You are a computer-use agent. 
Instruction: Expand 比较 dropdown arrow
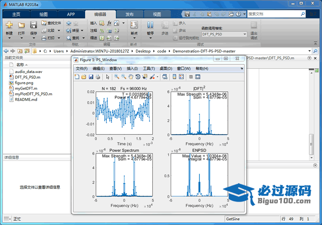tap(59, 31)
